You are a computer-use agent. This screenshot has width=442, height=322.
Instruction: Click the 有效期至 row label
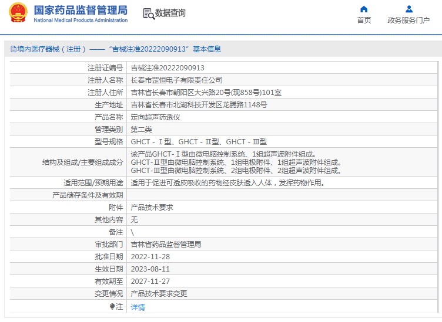pyautogui.click(x=109, y=282)
